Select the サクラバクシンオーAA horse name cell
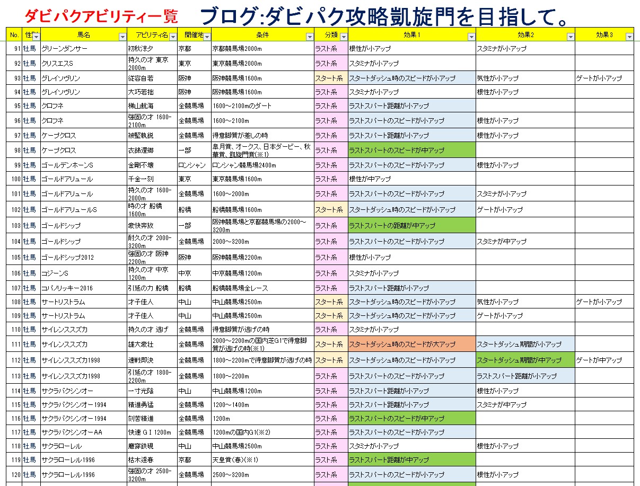The image size is (640, 486). 84,432
